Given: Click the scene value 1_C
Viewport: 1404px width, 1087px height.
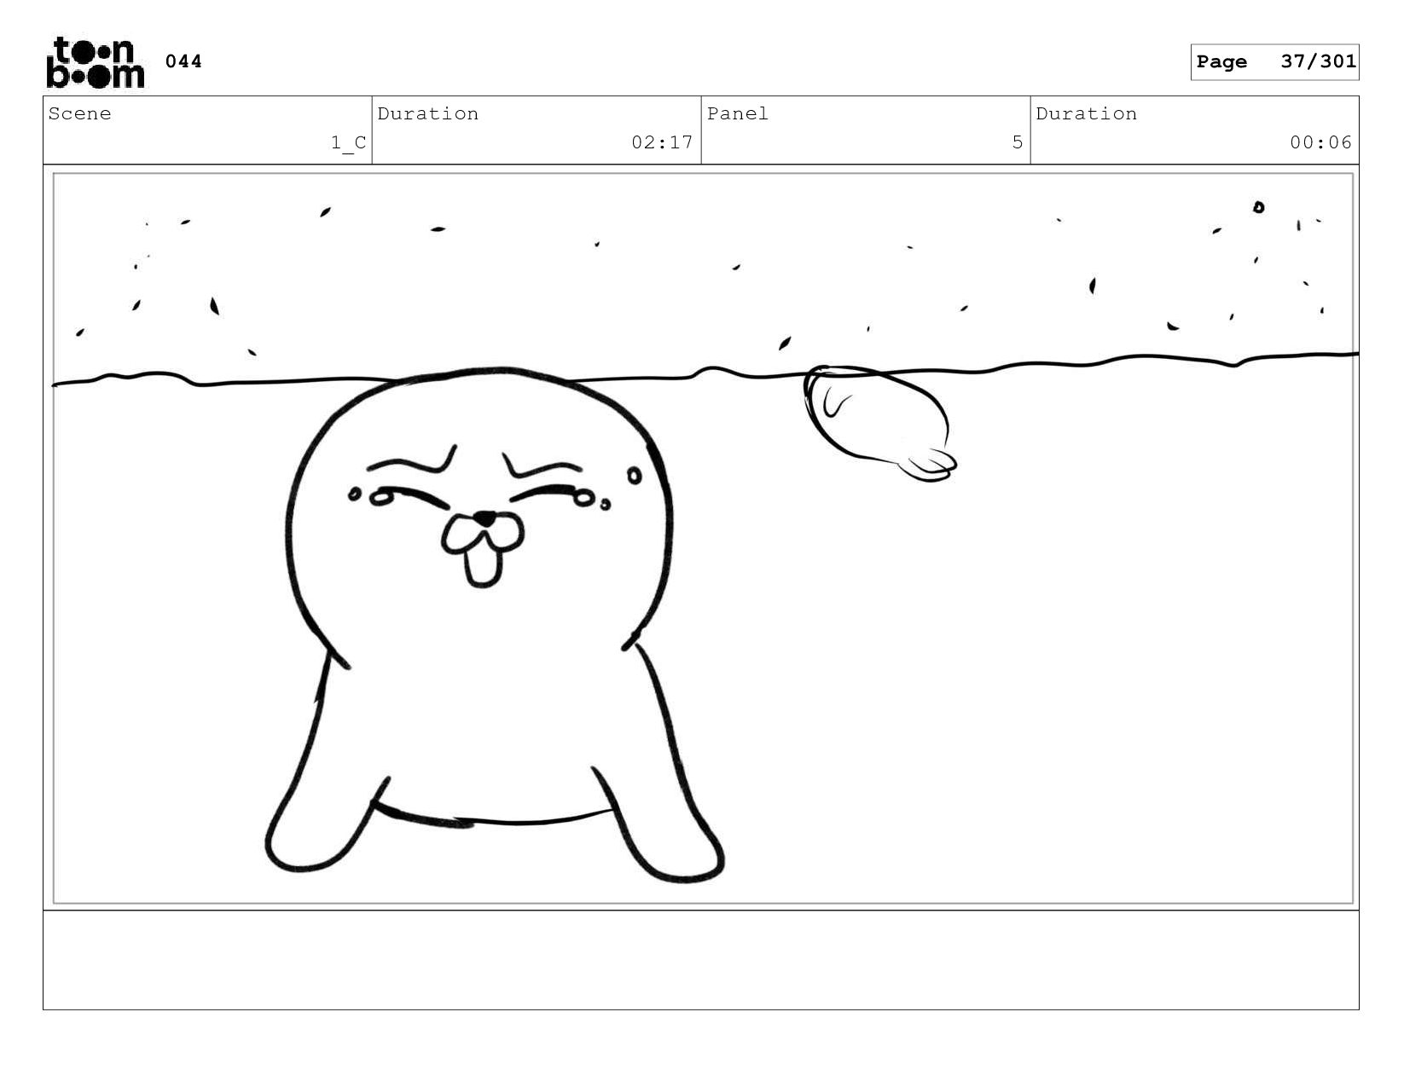Looking at the screenshot, I should [x=348, y=143].
